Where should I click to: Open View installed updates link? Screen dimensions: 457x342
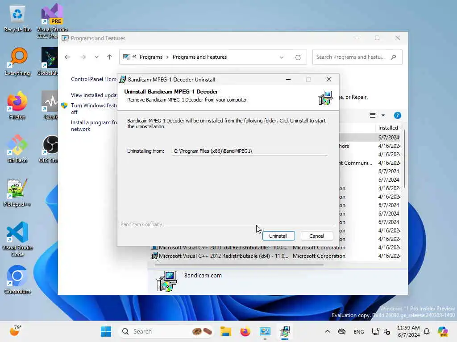[x=94, y=95]
